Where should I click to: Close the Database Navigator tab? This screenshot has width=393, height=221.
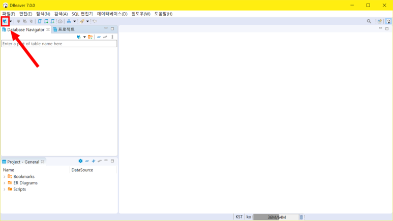[48, 29]
